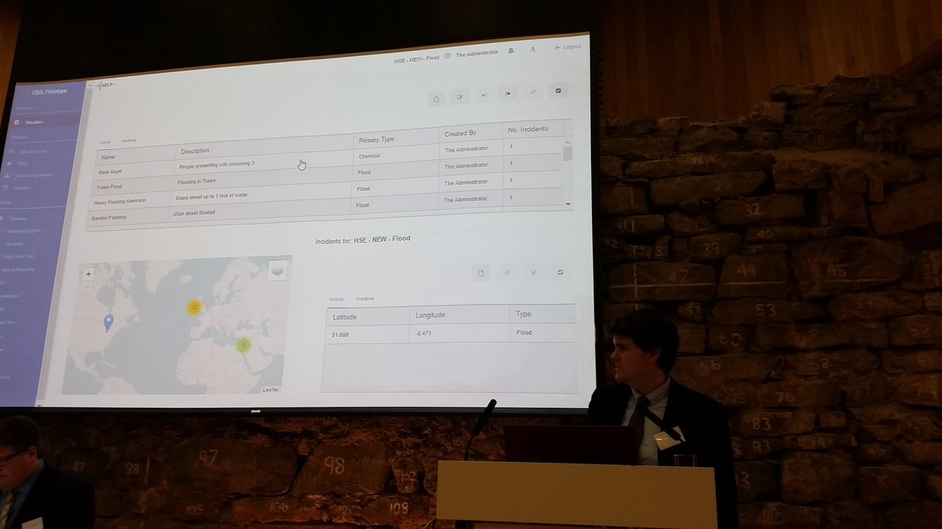This screenshot has height=529, width=942.
Task: Switch to the situations Active tab
Action: point(104,142)
